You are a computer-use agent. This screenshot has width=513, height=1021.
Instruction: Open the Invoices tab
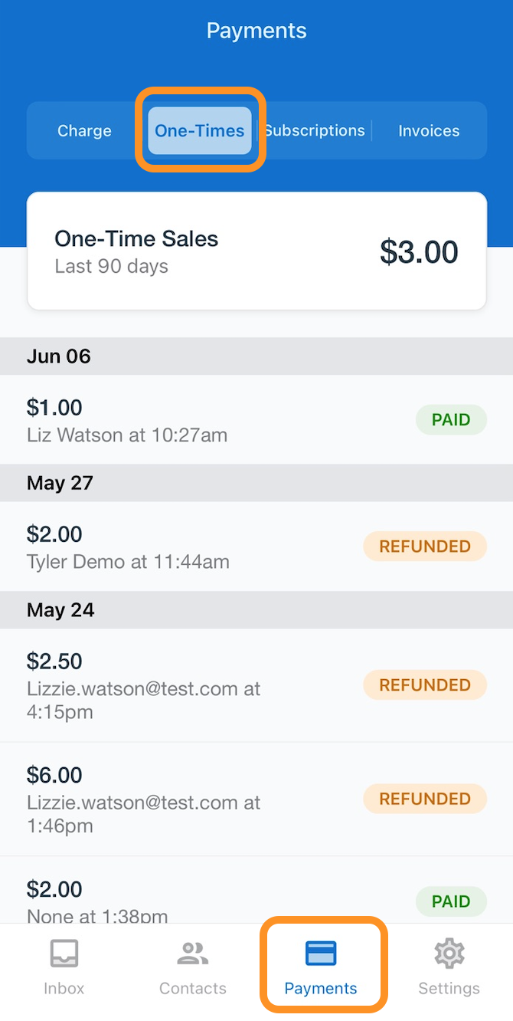pos(429,131)
